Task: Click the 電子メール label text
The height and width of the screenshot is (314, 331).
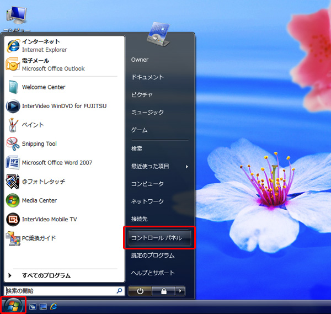Action: click(x=35, y=61)
